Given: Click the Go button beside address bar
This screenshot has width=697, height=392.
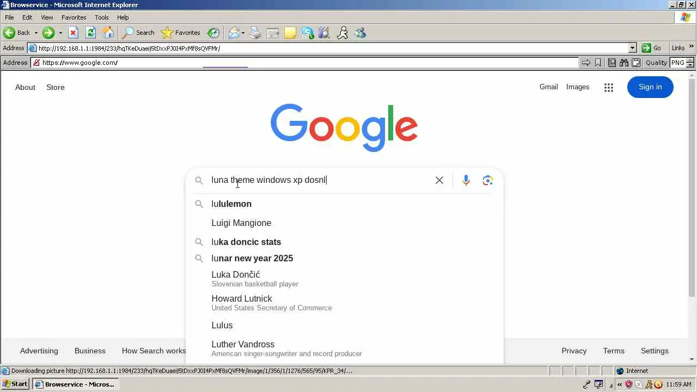Looking at the screenshot, I should point(652,48).
